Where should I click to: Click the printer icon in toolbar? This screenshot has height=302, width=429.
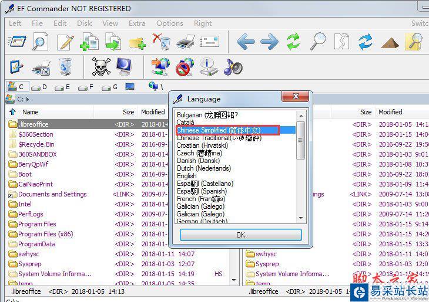click(x=186, y=42)
